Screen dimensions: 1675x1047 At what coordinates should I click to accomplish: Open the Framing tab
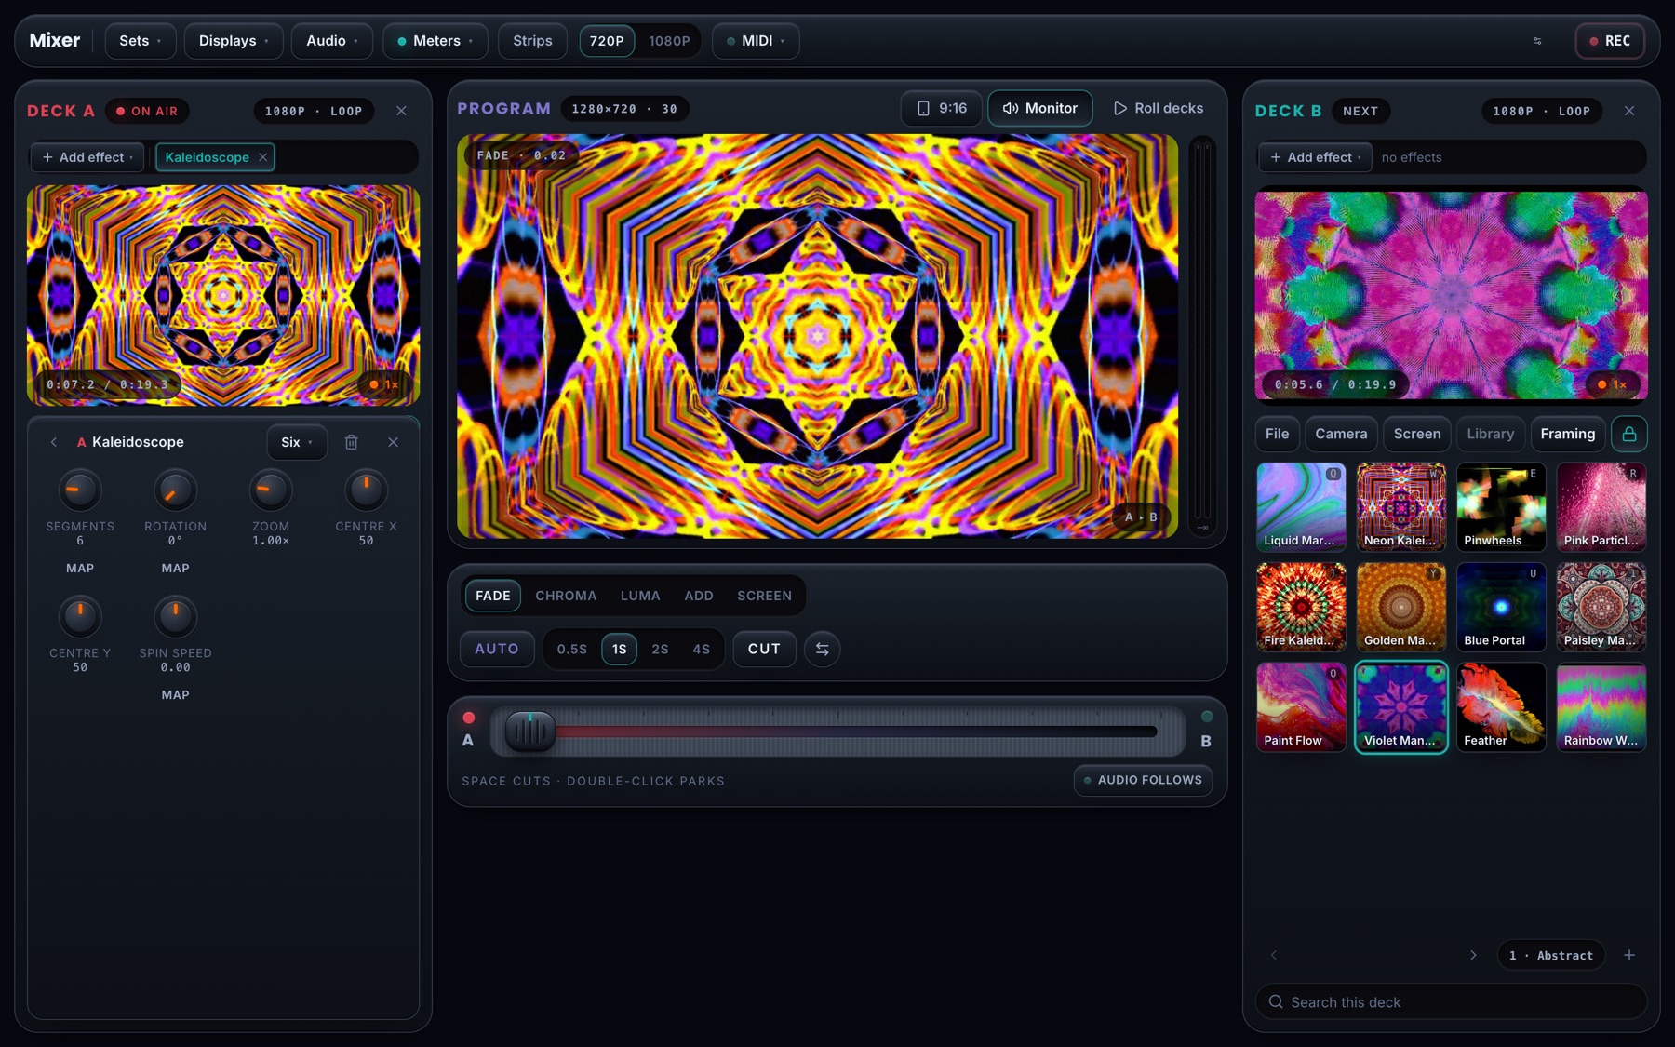(x=1568, y=434)
